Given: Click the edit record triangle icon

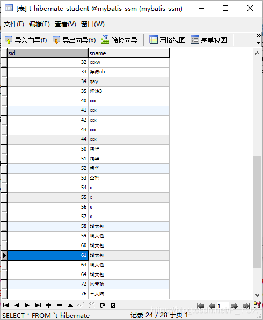Looking at the screenshot, I should pos(70,306).
